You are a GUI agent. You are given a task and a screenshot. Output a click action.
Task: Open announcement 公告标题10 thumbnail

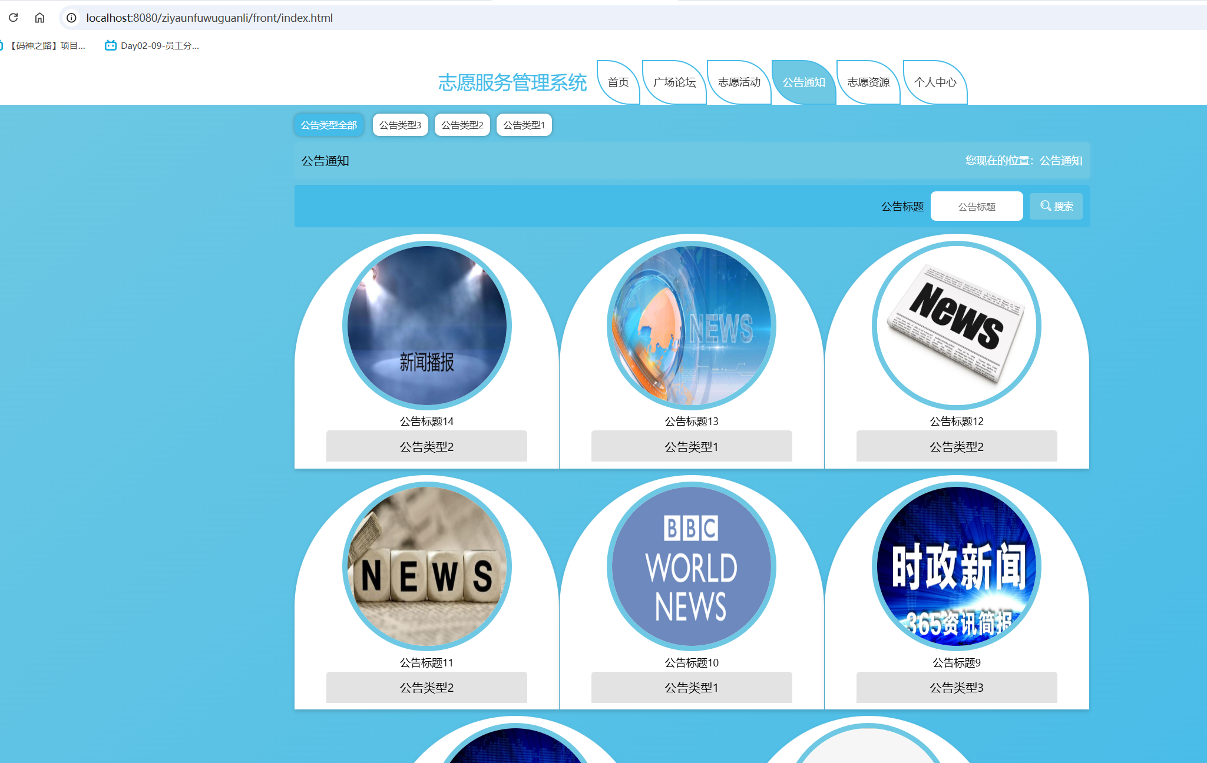pyautogui.click(x=691, y=565)
